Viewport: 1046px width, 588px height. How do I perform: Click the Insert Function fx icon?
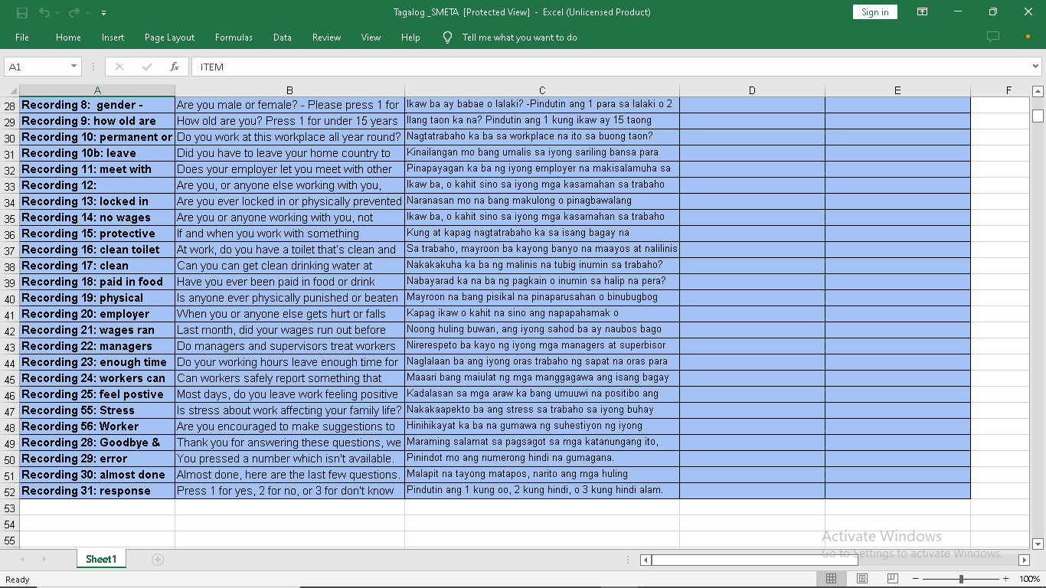tap(175, 67)
